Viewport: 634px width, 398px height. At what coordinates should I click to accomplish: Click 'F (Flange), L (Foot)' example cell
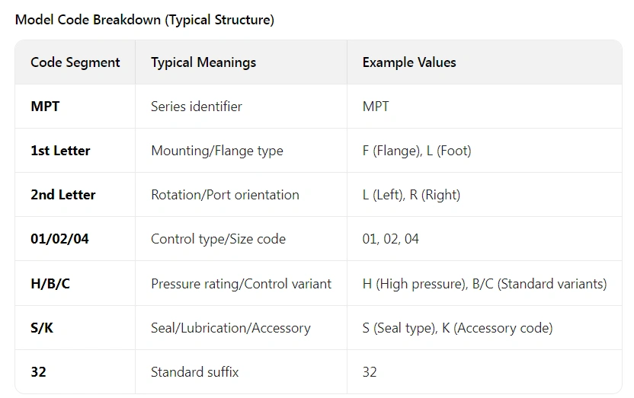417,151
